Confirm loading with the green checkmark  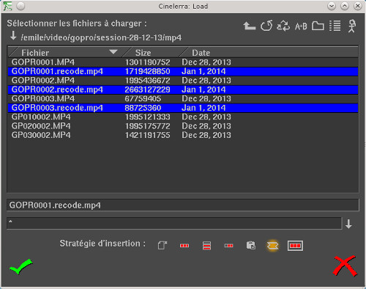pyautogui.click(x=21, y=267)
